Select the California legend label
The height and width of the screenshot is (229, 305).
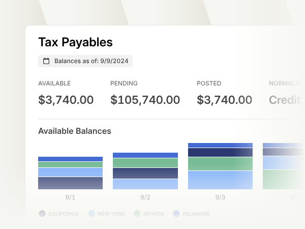(64, 214)
